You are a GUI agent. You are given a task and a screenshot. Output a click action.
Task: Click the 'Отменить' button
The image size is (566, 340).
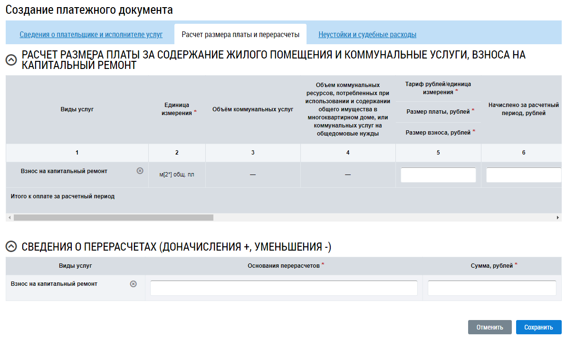coord(489,327)
